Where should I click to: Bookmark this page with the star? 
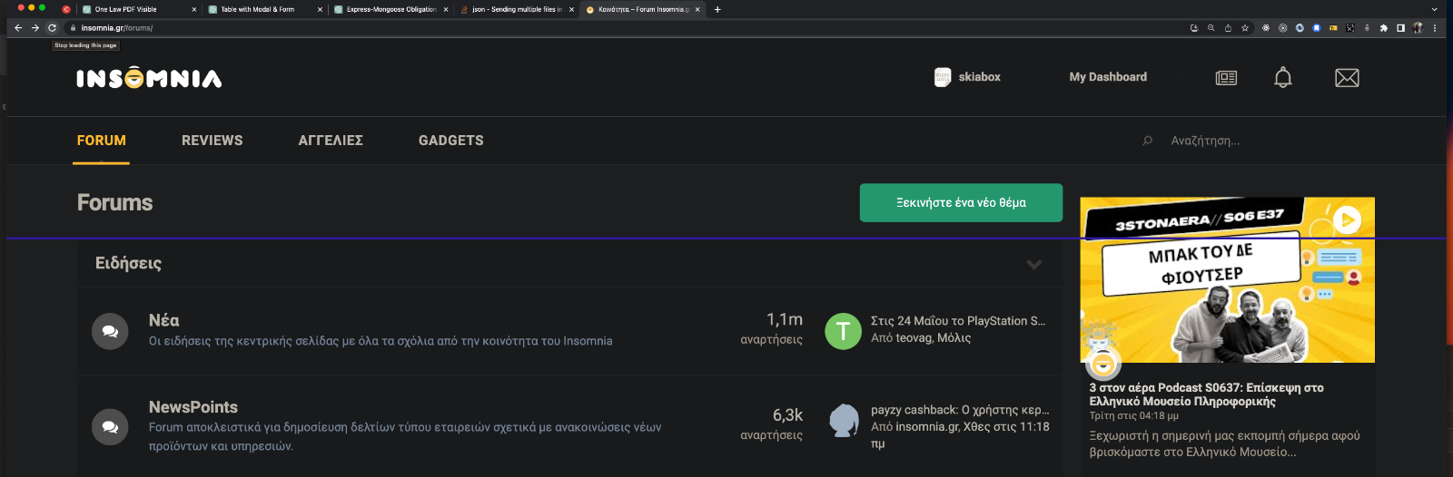[x=1245, y=28]
